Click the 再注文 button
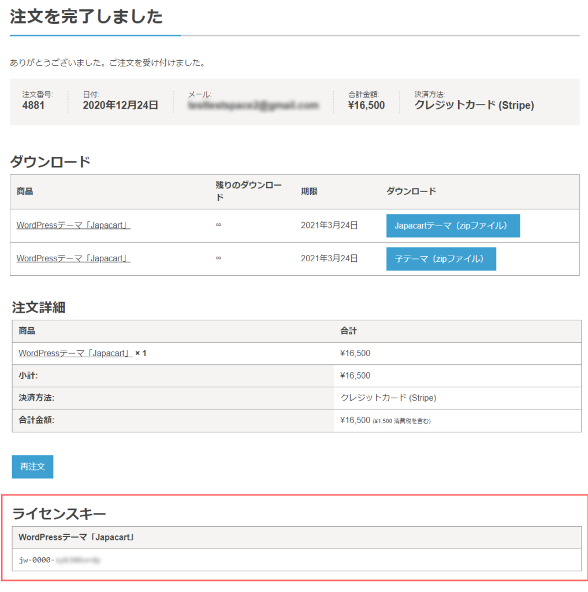588x592 pixels. click(x=32, y=467)
